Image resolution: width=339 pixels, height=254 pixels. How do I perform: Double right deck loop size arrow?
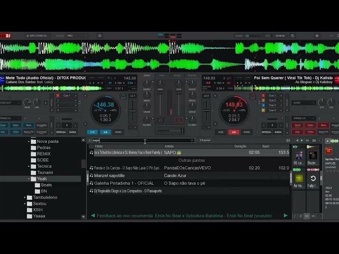click(281, 125)
